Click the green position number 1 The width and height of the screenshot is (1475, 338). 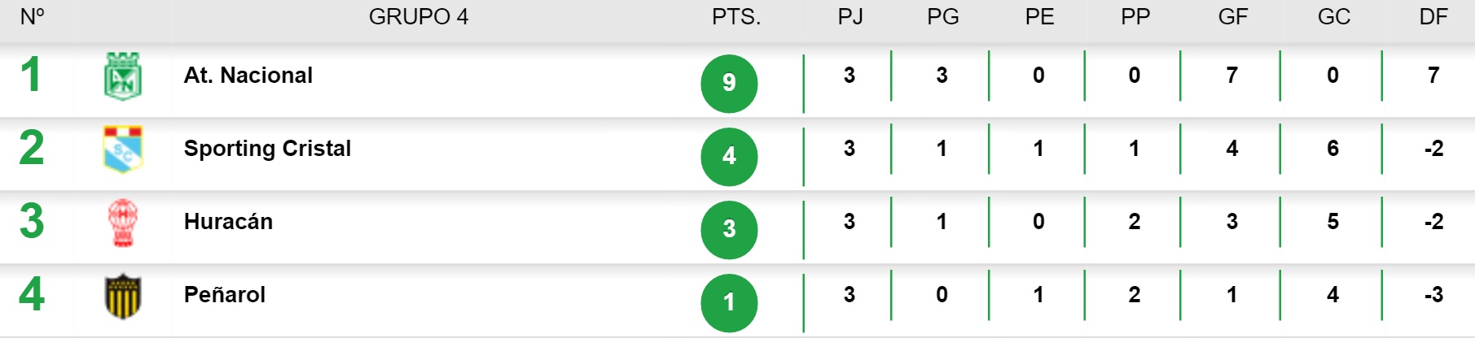(31, 75)
